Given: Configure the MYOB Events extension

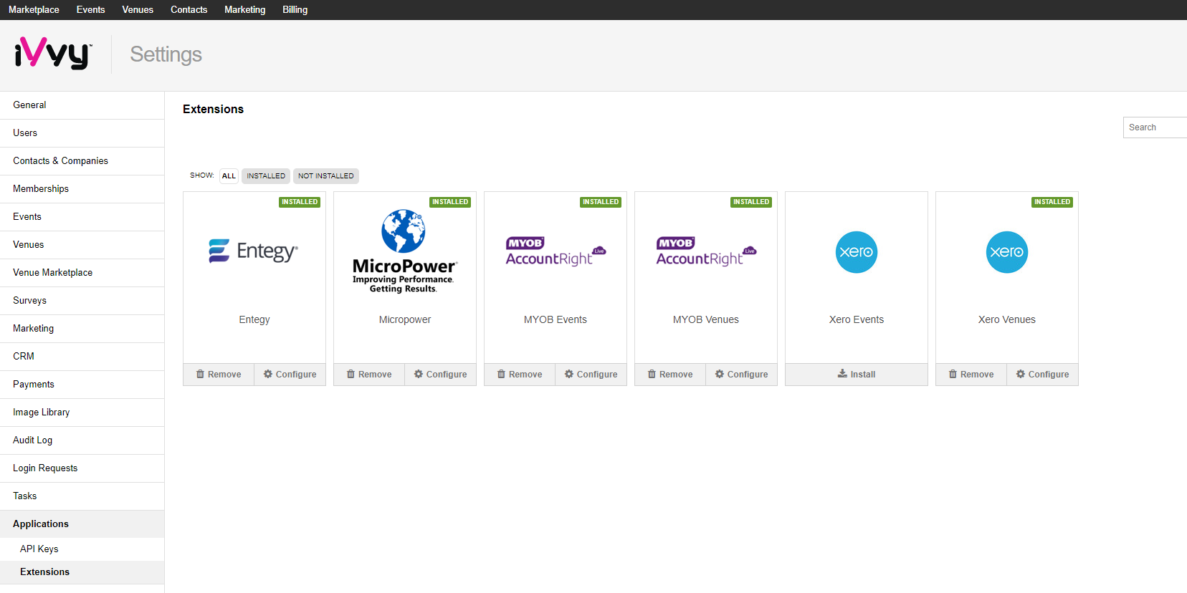Looking at the screenshot, I should [591, 375].
